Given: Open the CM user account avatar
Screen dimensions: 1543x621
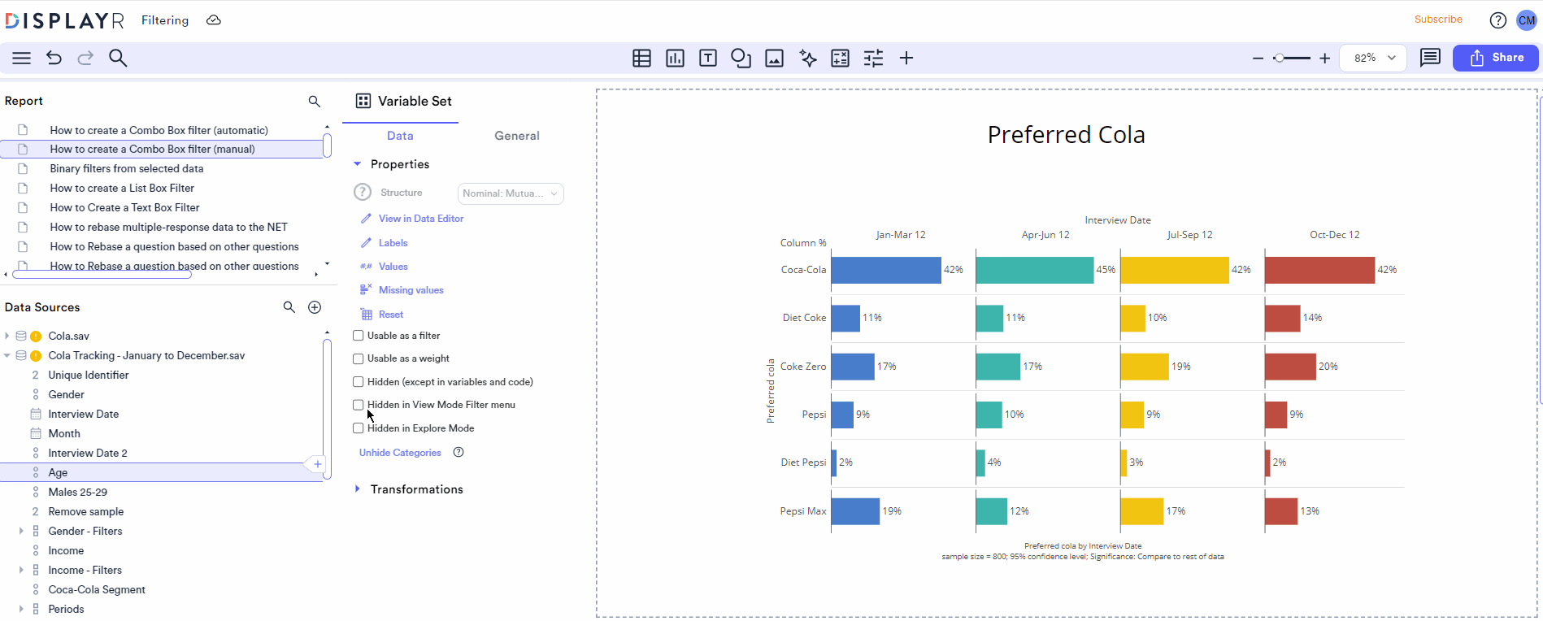Looking at the screenshot, I should point(1526,20).
